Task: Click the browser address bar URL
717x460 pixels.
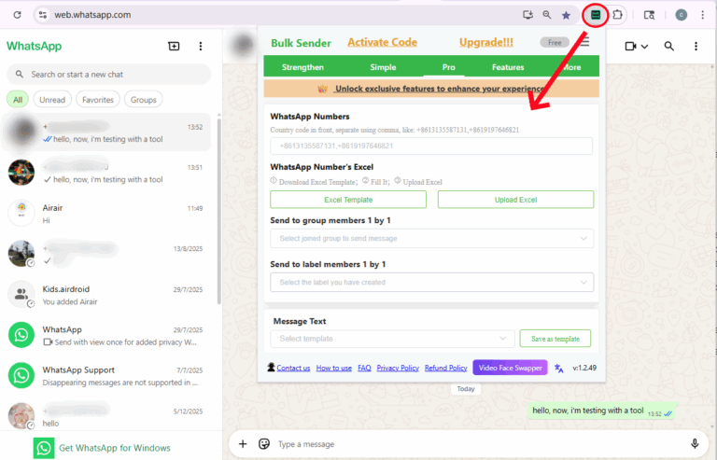Action: tap(92, 15)
